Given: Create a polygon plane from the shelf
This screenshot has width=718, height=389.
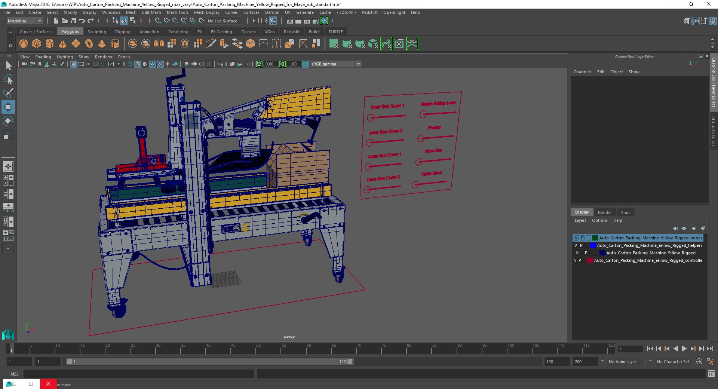Looking at the screenshot, I should [76, 44].
